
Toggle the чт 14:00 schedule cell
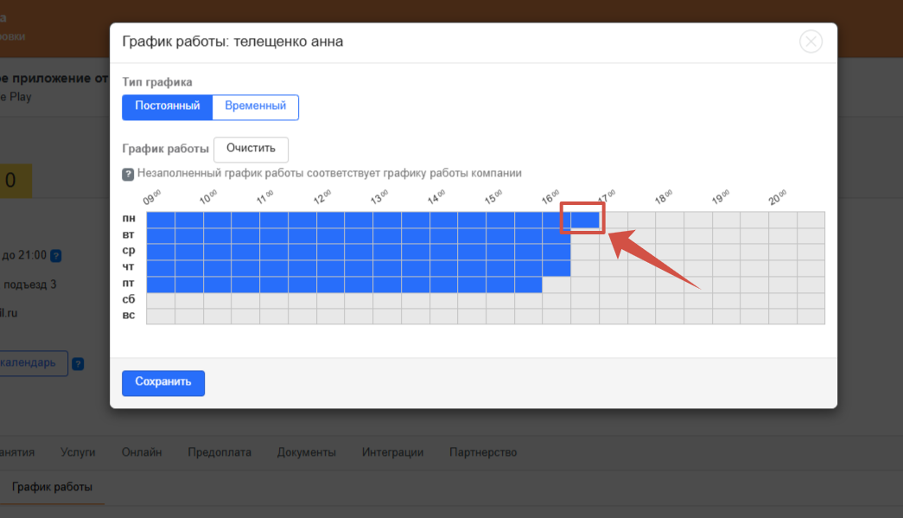pyautogui.click(x=443, y=268)
